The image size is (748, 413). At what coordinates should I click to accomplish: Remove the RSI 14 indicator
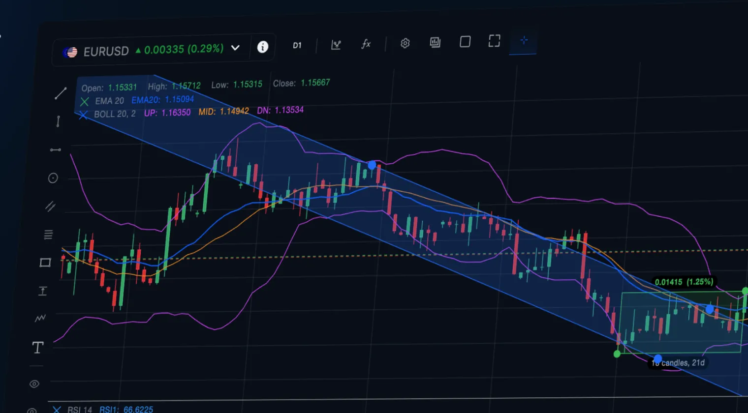(57, 410)
